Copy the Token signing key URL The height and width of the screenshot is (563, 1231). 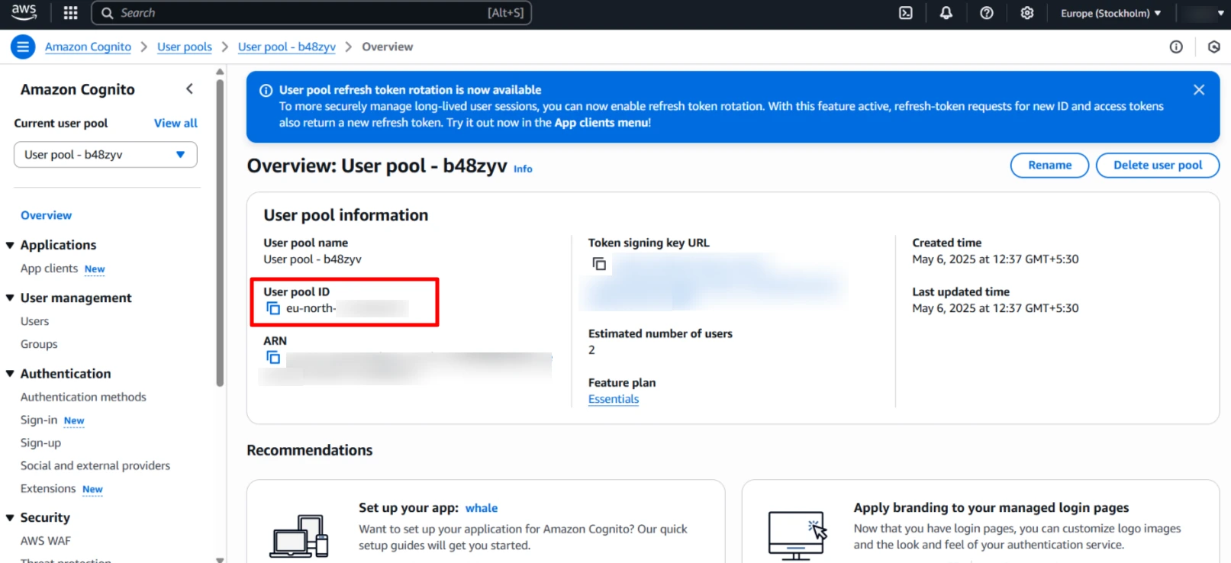pos(599,264)
